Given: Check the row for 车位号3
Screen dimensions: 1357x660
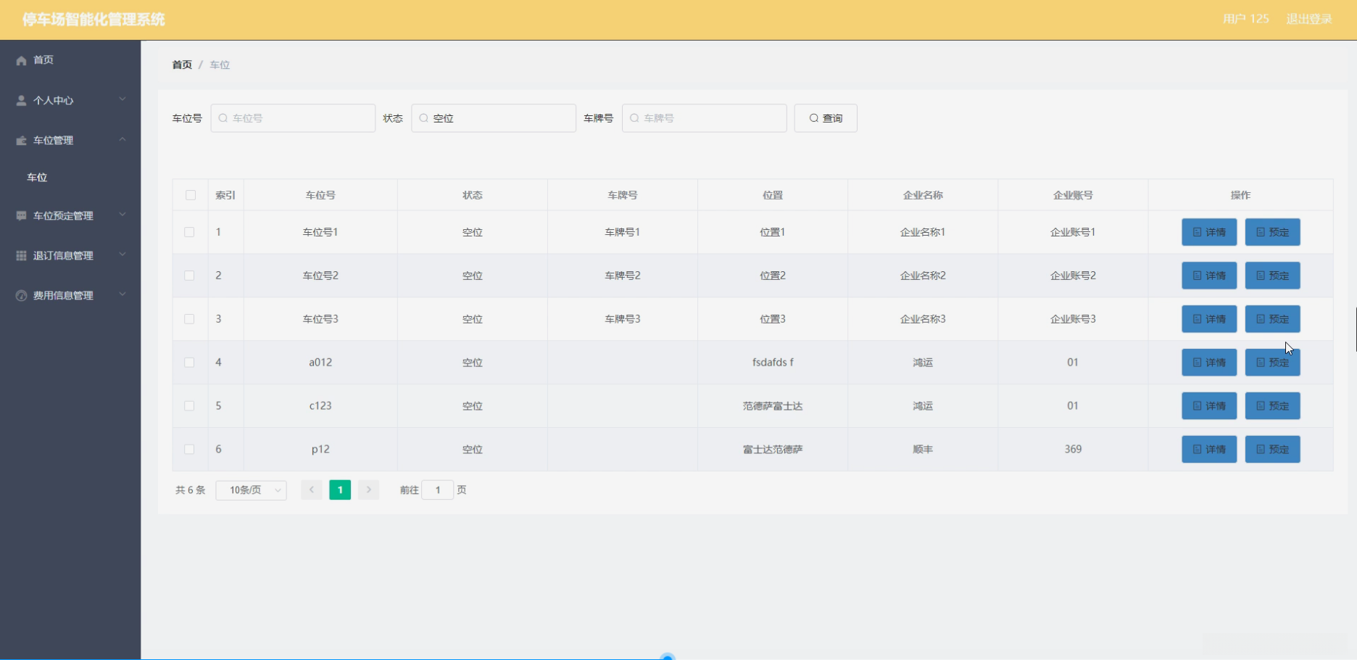Looking at the screenshot, I should [189, 319].
